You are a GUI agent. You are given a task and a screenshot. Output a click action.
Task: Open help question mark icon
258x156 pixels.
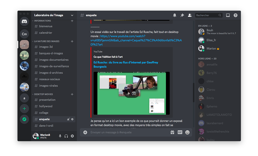(236, 15)
